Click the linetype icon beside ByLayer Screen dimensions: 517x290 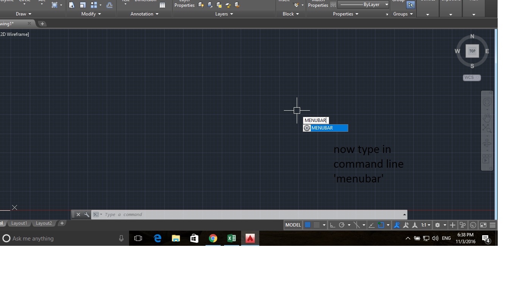[x=333, y=5]
